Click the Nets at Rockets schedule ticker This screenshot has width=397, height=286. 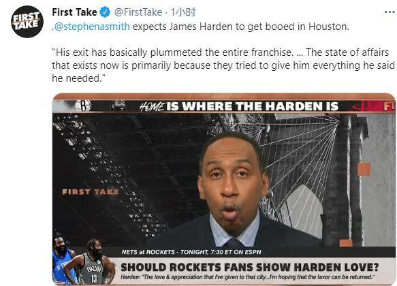(191, 252)
